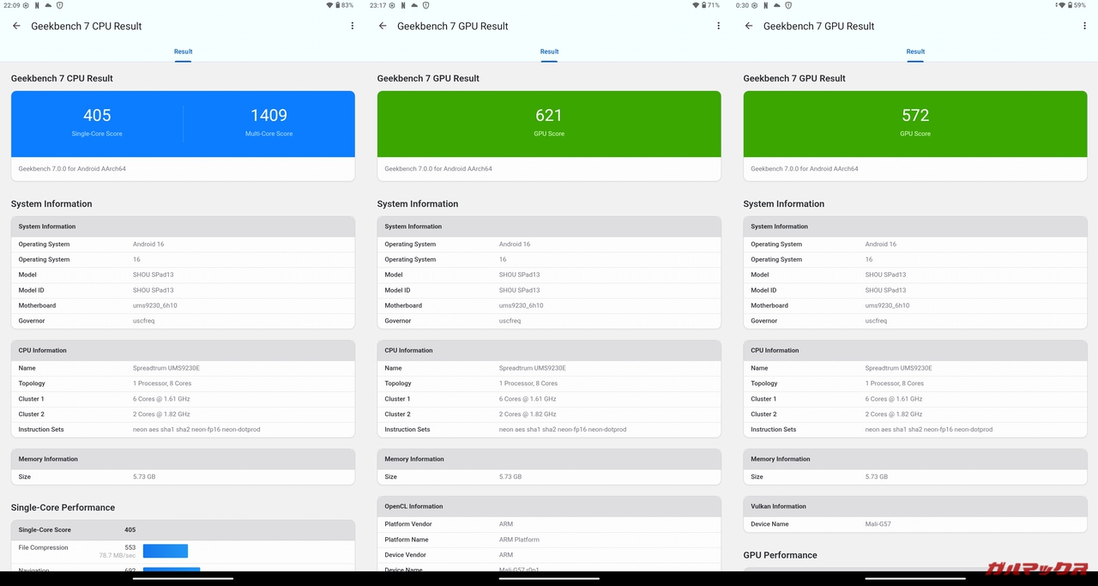Tap battery icon showing 71%
The width and height of the screenshot is (1098, 586).
click(x=704, y=5)
